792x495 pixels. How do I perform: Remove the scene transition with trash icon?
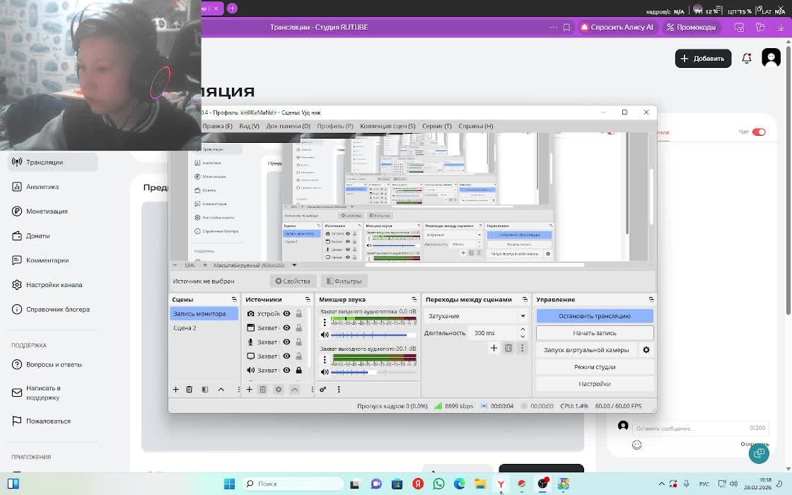[x=508, y=348]
